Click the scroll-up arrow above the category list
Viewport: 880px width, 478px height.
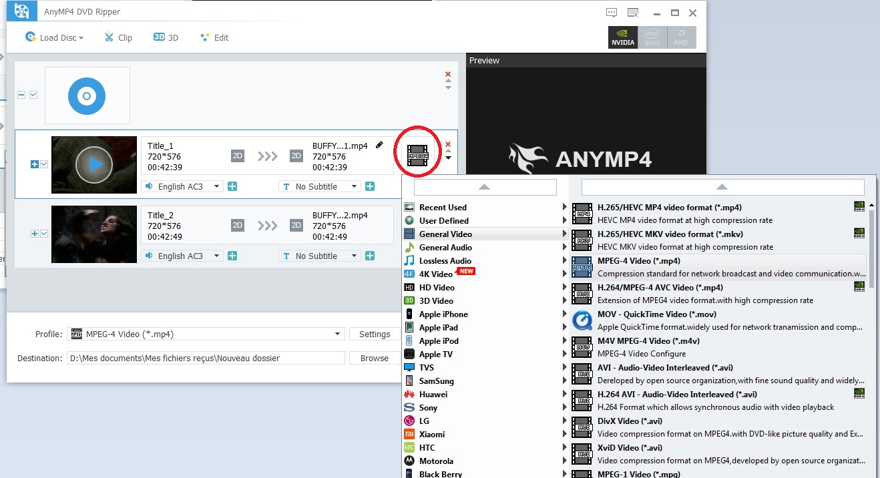click(x=485, y=187)
